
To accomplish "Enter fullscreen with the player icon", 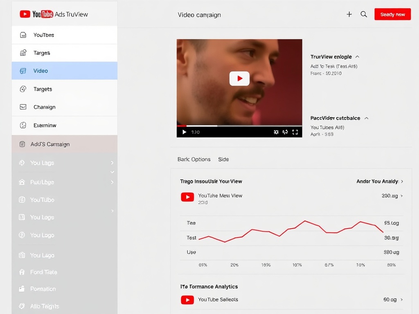I will pos(295,132).
